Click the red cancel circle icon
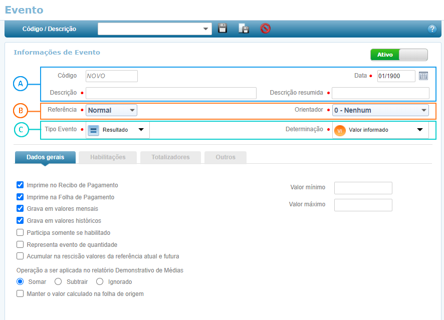 (x=266, y=29)
